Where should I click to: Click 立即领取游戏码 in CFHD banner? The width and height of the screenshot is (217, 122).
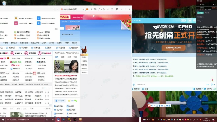[x=173, y=47]
